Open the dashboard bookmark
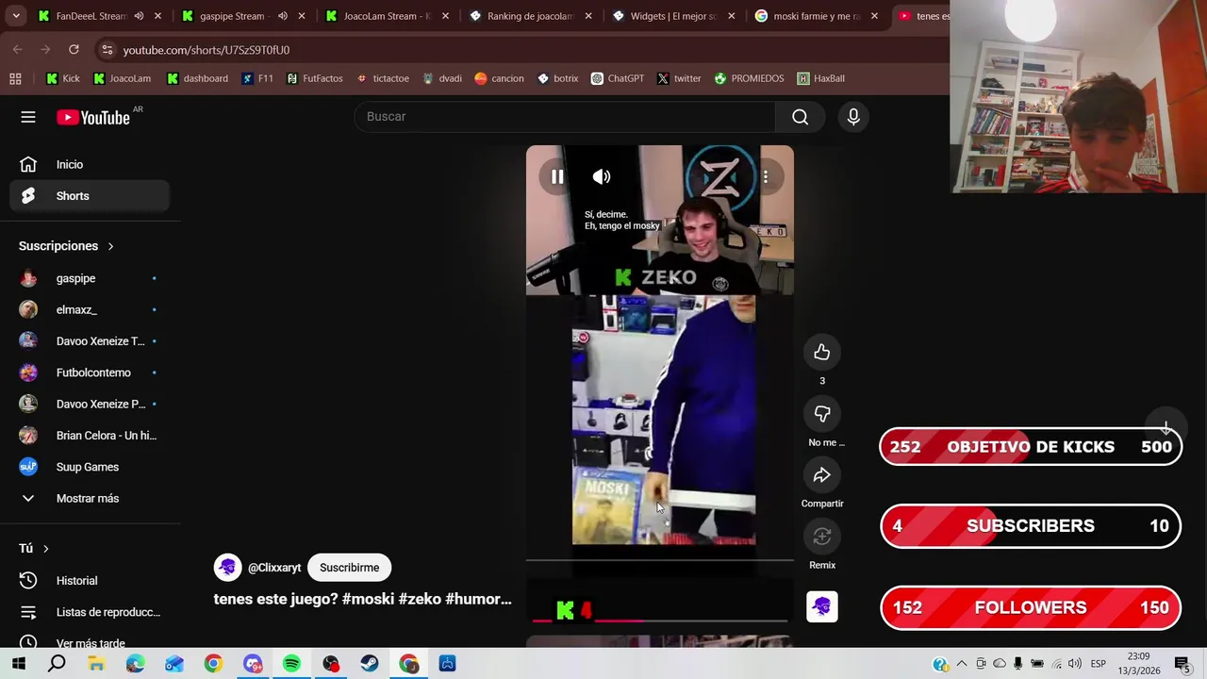Image resolution: width=1207 pixels, height=679 pixels. (x=197, y=78)
